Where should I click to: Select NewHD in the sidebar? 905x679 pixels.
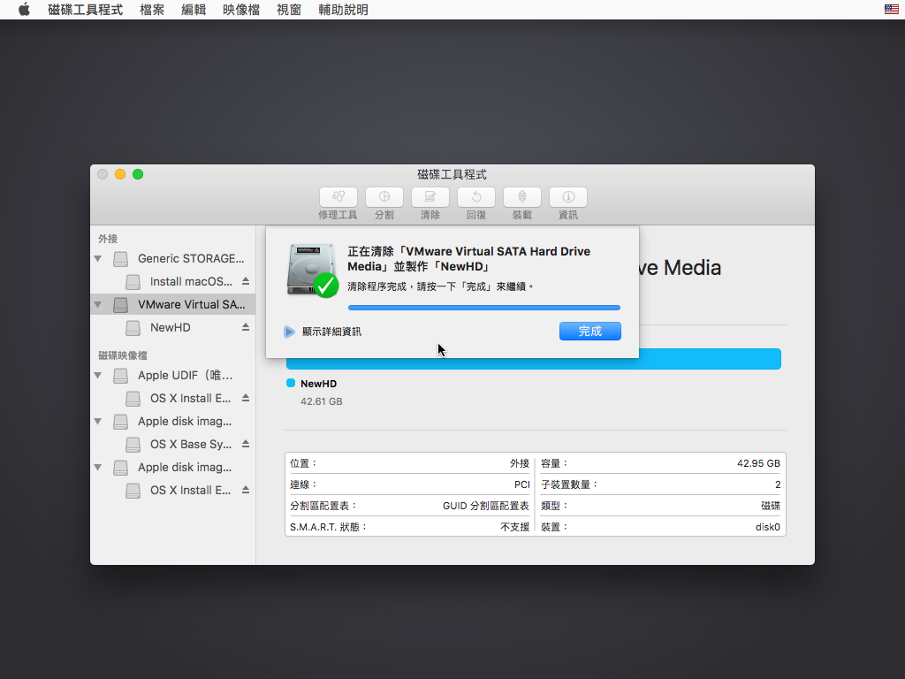pyautogui.click(x=172, y=327)
